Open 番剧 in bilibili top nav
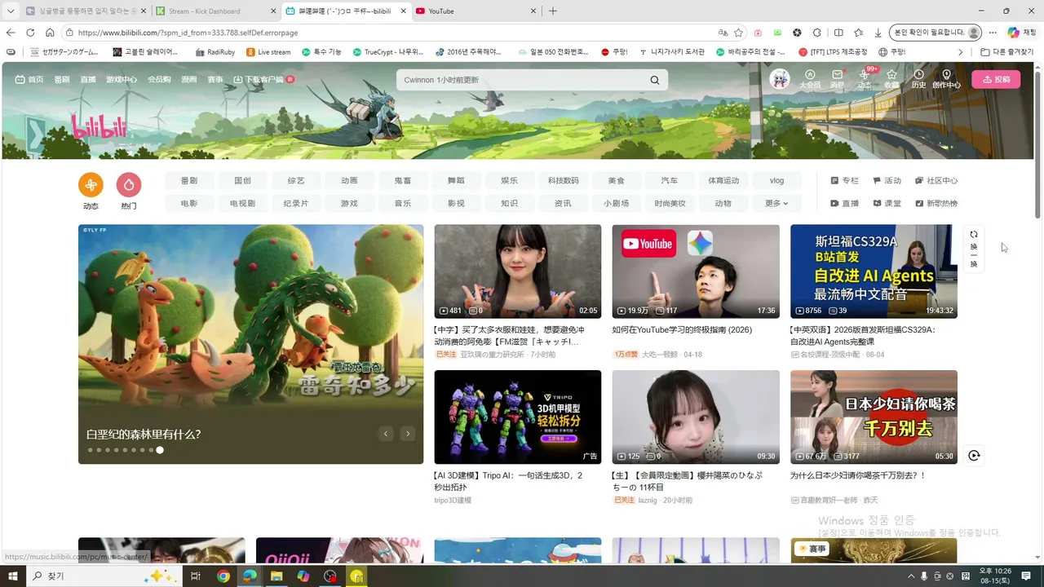Image resolution: width=1044 pixels, height=587 pixels. (62, 80)
